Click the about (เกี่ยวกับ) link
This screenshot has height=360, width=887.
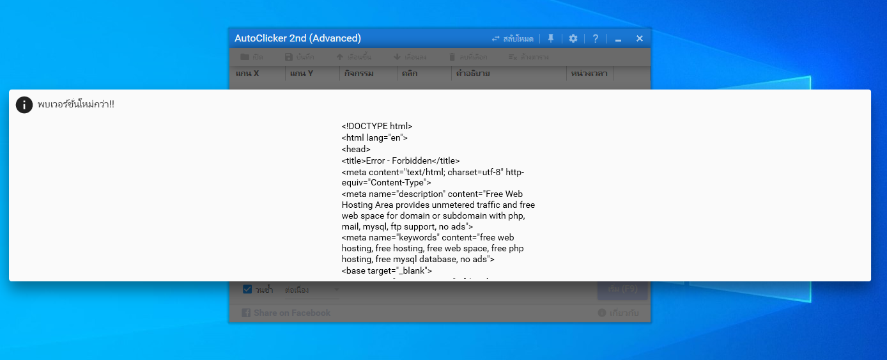point(618,313)
